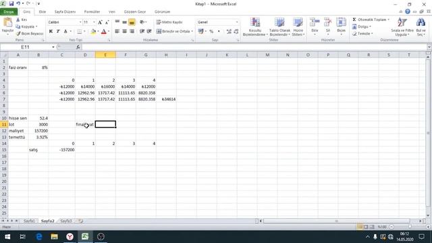432x243 pixels.
Task: Open Koşullu Biçimlendirme conditional formatting
Action: (255, 27)
